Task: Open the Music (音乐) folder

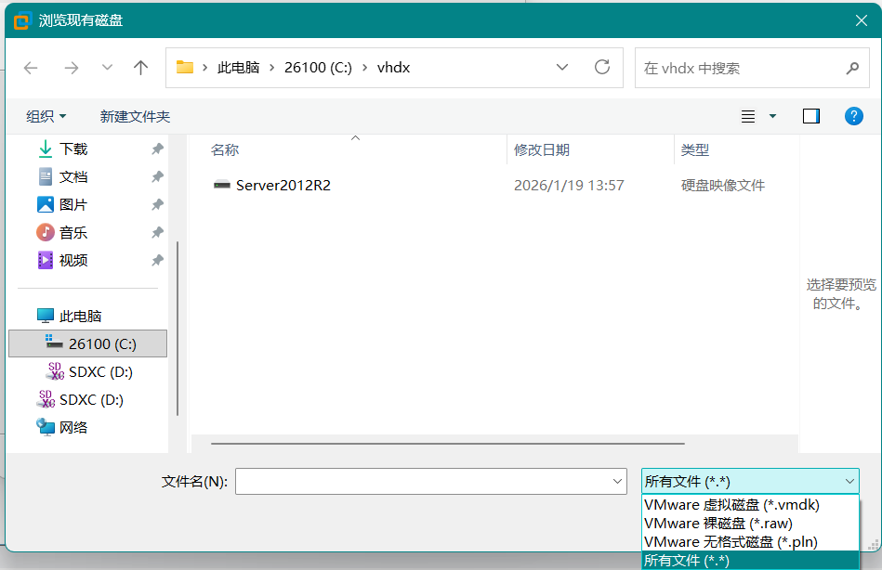Action: tap(73, 232)
